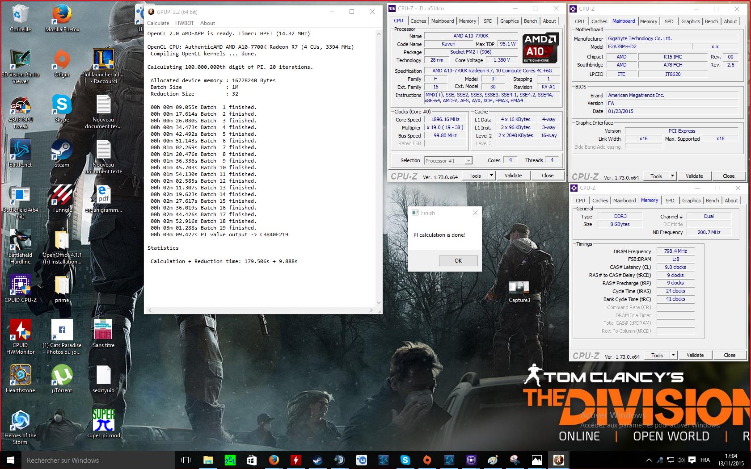Open Heroes of the Storm shortcut
The width and height of the screenshot is (751, 469).
20,427
